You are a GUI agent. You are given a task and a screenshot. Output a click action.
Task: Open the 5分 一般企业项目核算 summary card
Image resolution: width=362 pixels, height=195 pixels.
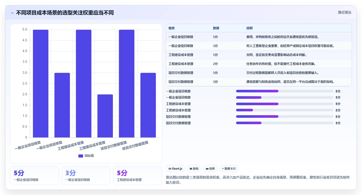tap(34, 175)
